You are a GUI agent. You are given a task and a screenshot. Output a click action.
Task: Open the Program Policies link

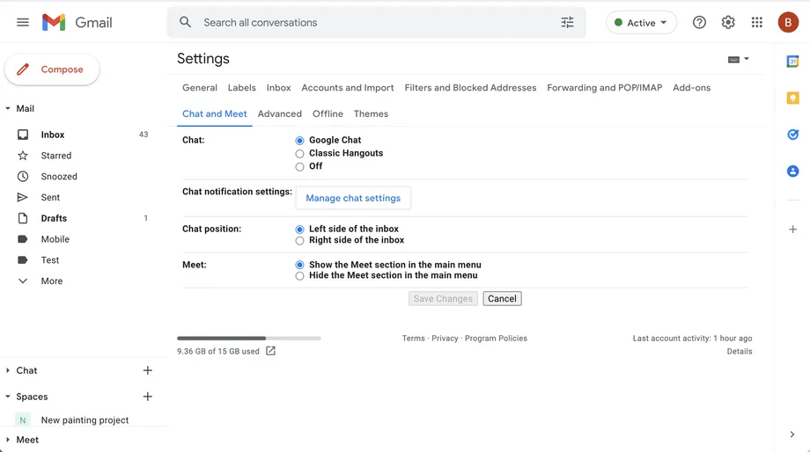(x=496, y=339)
